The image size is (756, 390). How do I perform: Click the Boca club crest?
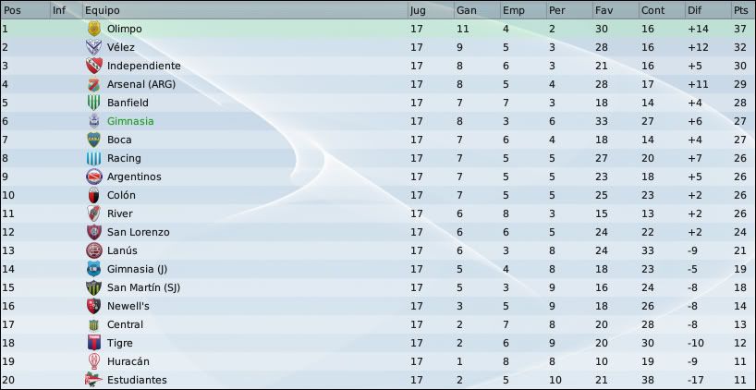coord(93,140)
